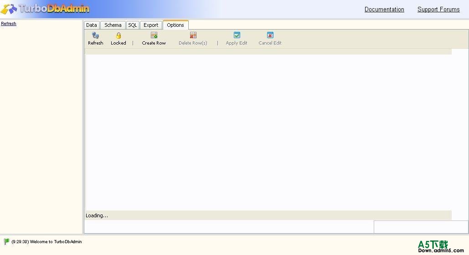469x255 pixels.
Task: Open the Schema tab
Action: 113,25
